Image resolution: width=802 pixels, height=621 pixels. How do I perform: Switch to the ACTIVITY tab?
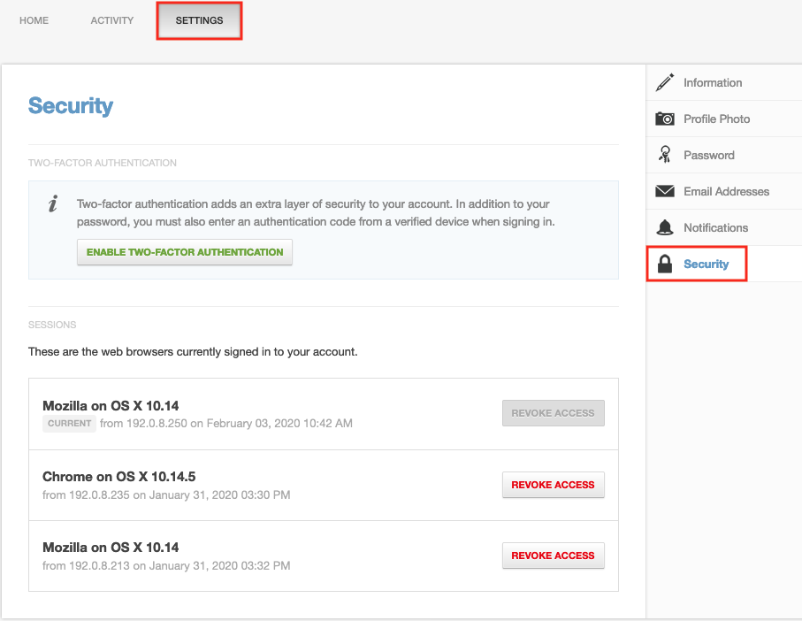(111, 20)
